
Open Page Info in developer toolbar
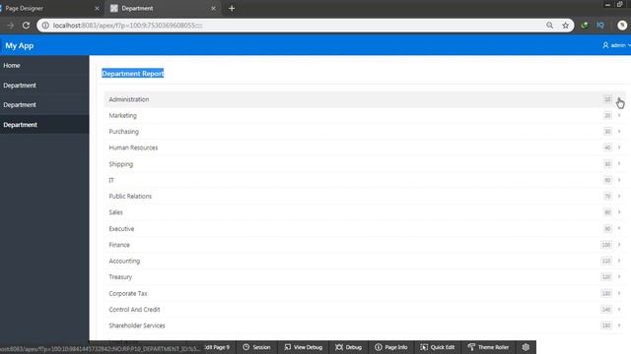tap(391, 347)
